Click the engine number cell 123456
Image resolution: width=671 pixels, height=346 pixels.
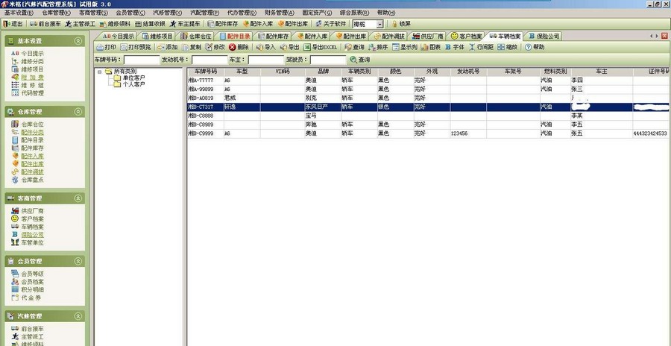(x=468, y=133)
